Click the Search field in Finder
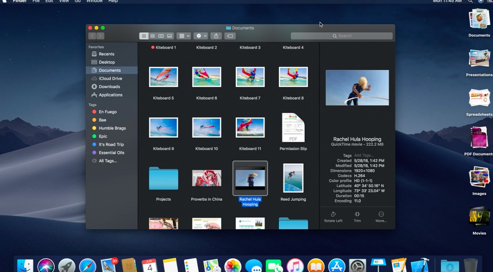Viewport: 493px width, 272px height. 342,36
